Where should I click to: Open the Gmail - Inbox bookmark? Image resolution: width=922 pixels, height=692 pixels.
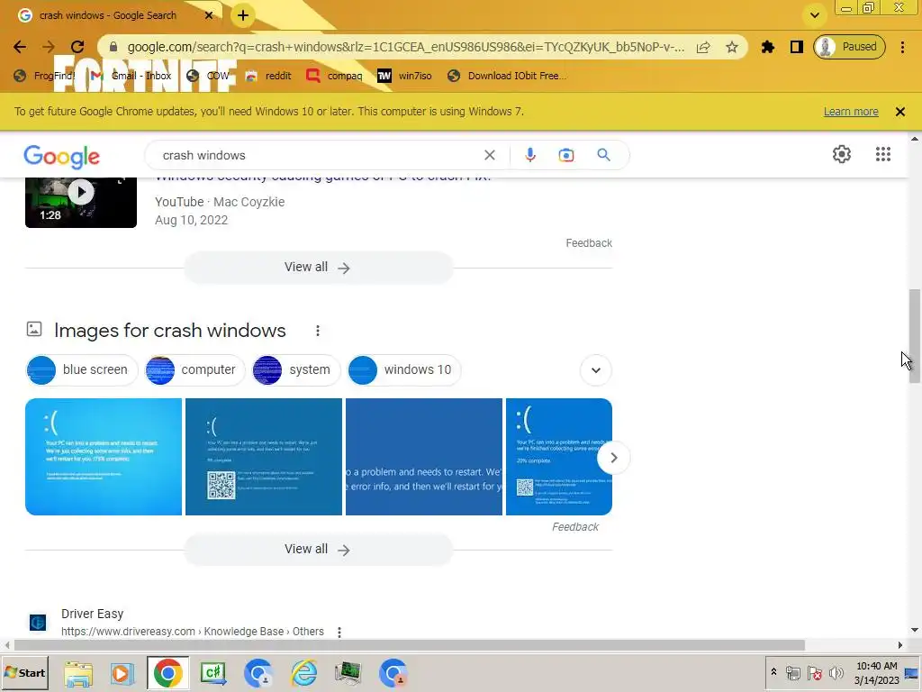(x=131, y=76)
